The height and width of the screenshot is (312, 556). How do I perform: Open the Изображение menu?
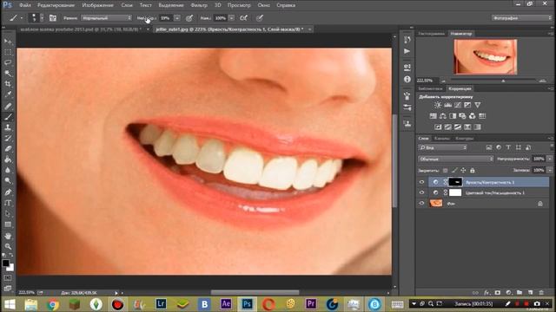click(x=97, y=5)
